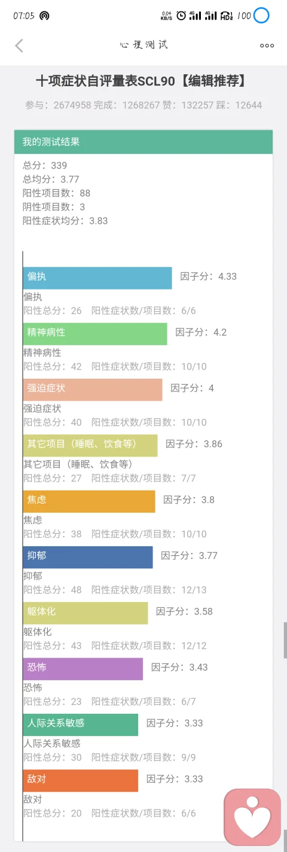Tap the back arrow icon
This screenshot has height=852, width=287.
[x=19, y=45]
